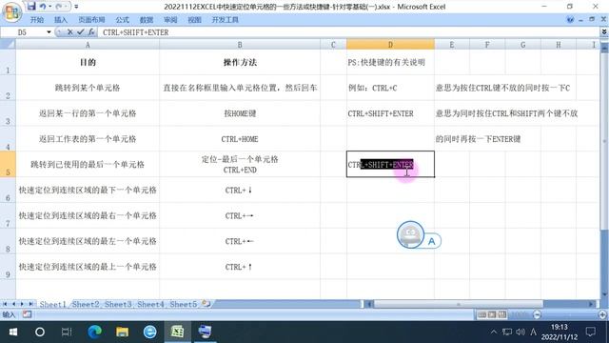Open Internet Explorer from taskbar

click(x=150, y=332)
